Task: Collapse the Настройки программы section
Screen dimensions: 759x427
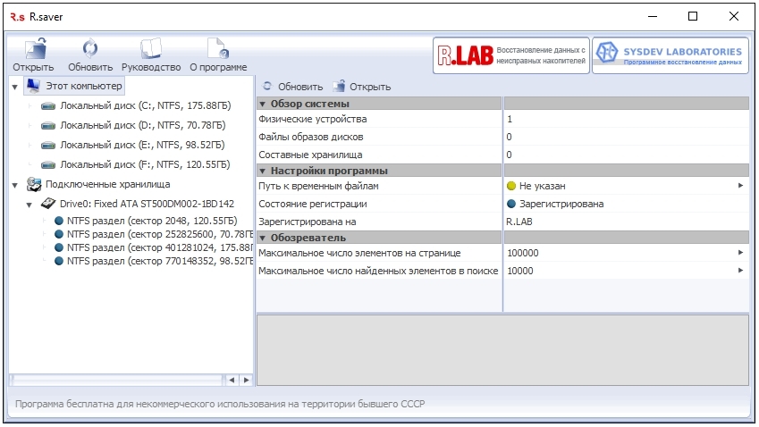Action: (x=262, y=172)
